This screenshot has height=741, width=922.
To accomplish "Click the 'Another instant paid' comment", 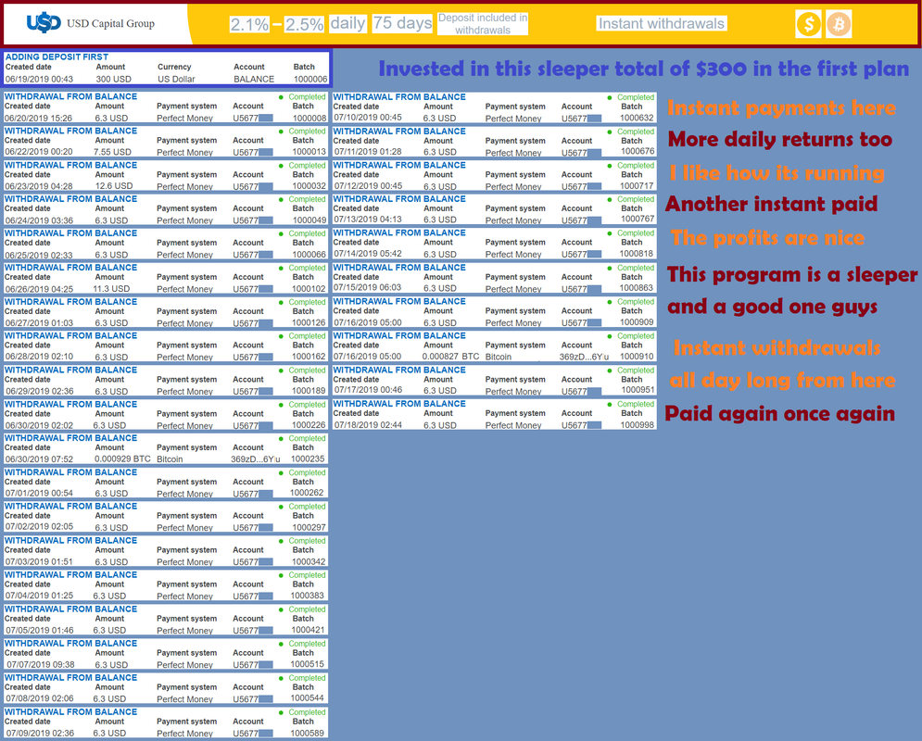I will pos(772,204).
